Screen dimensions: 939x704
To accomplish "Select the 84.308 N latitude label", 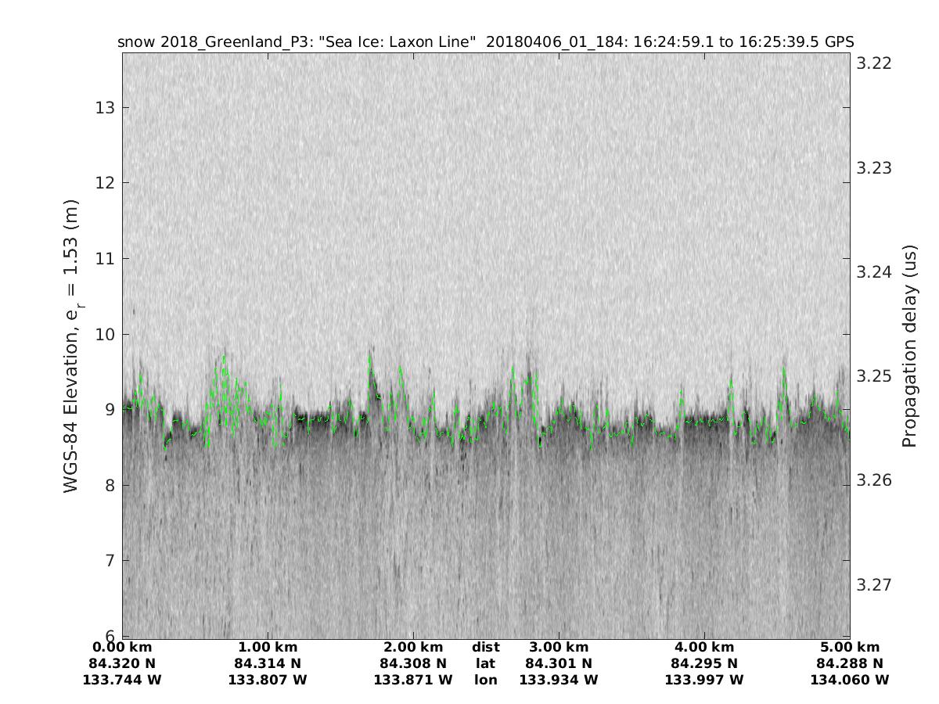I will tap(413, 664).
